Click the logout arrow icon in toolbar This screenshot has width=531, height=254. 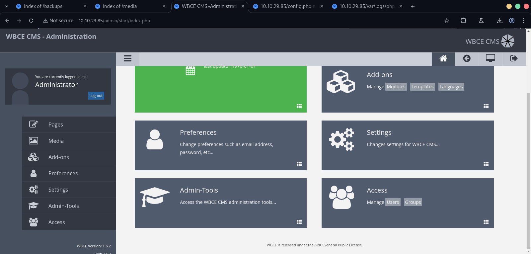coord(514,59)
